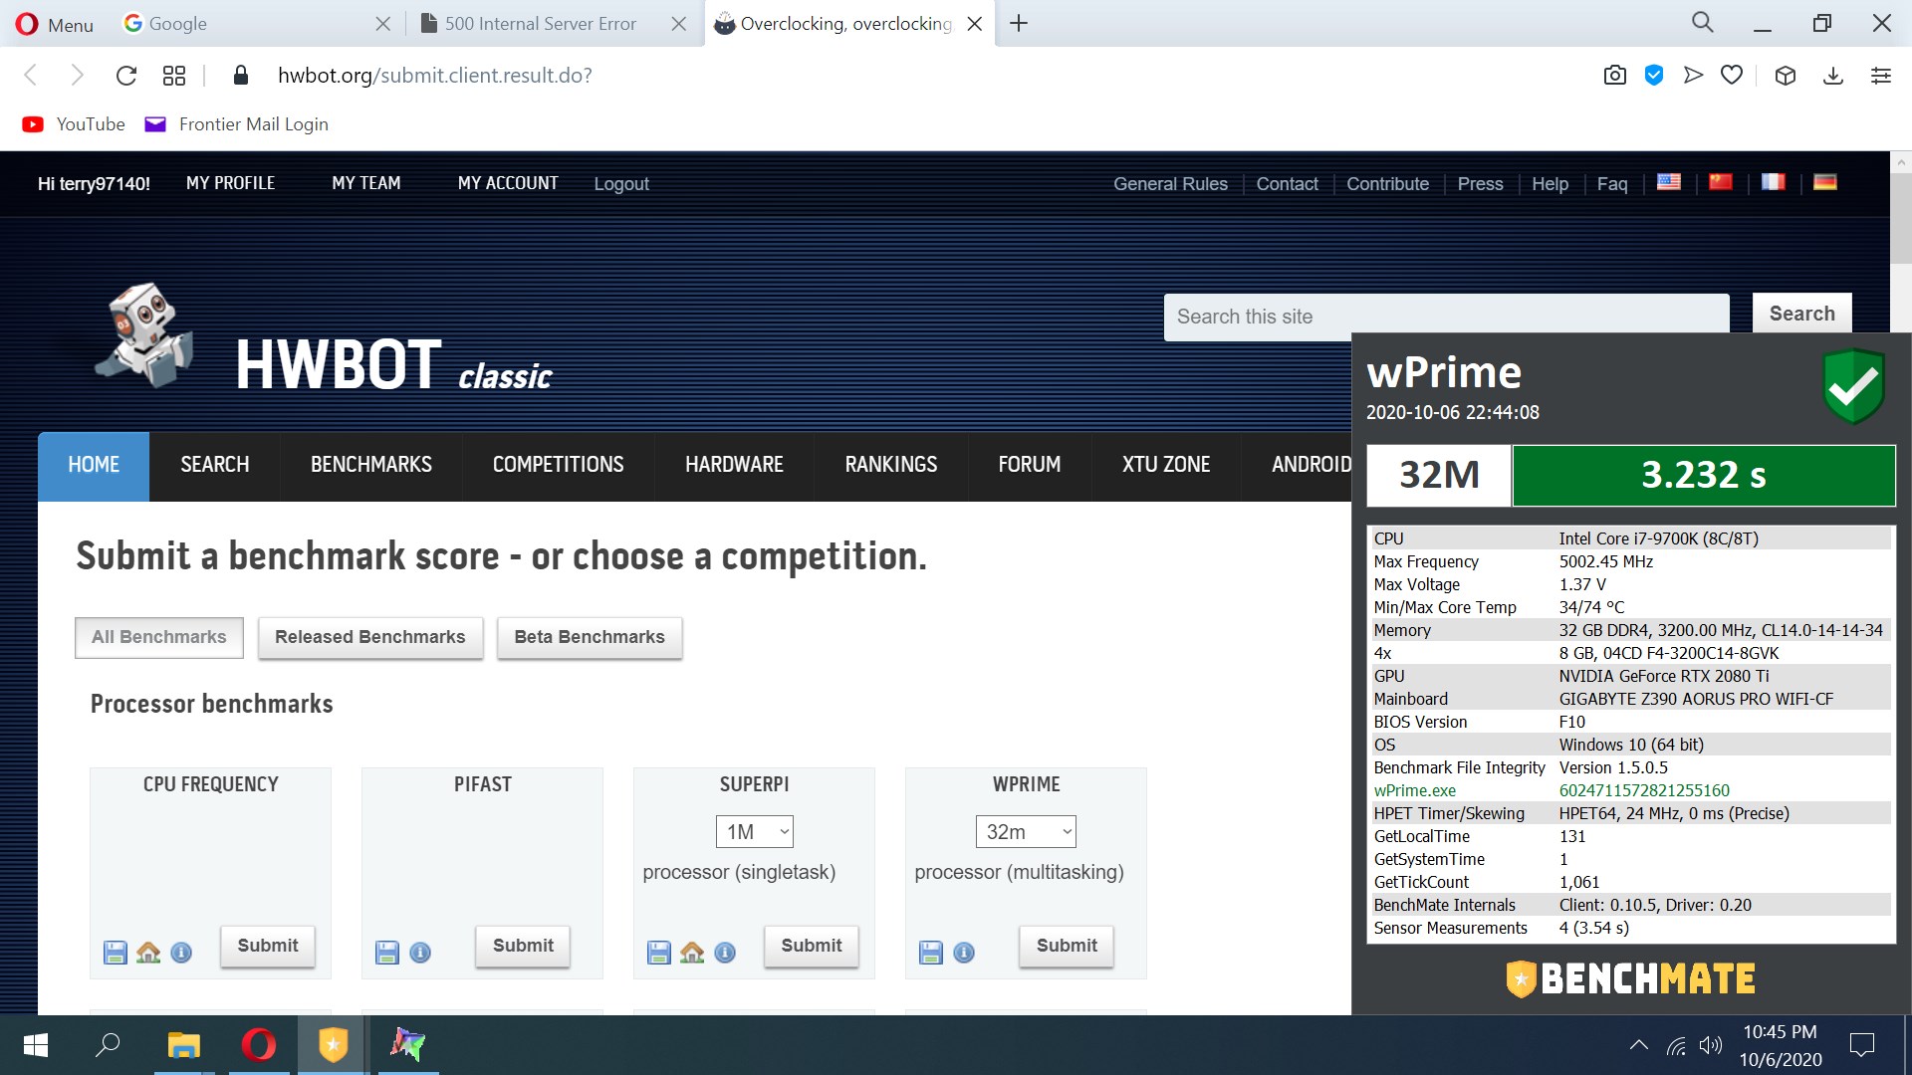Submit a CPU Frequency score
Image resolution: width=1912 pixels, height=1075 pixels.
click(x=268, y=946)
